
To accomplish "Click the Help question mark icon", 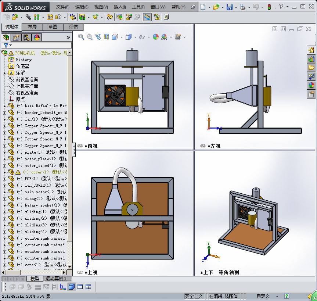I will [x=281, y=7].
